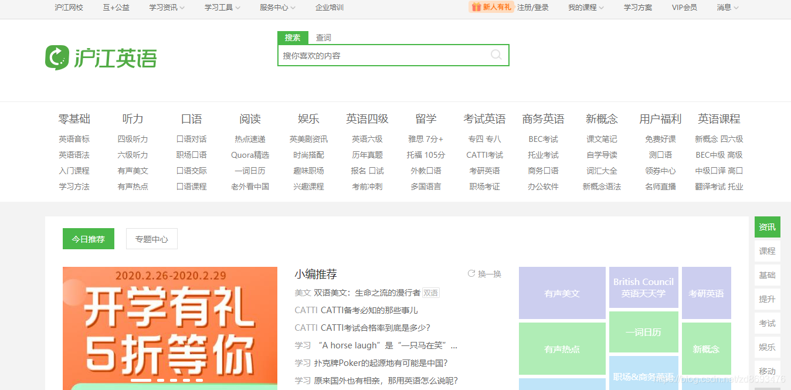
Task: Open the 用户福利 category heading
Action: pos(661,119)
